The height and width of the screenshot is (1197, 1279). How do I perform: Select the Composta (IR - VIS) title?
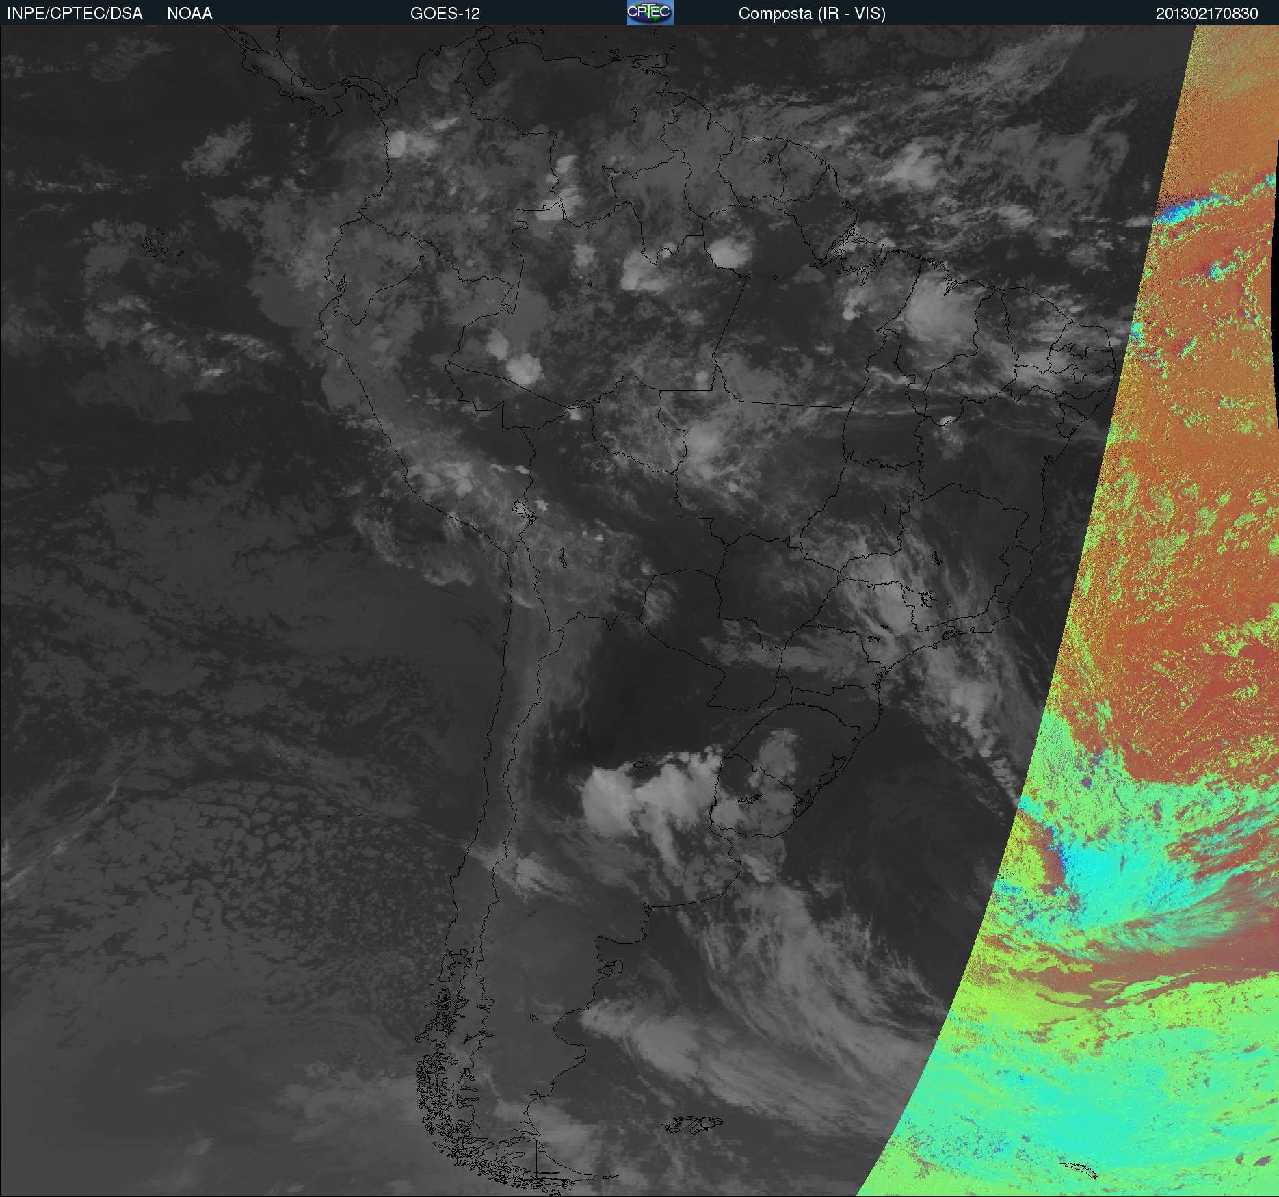pos(812,14)
